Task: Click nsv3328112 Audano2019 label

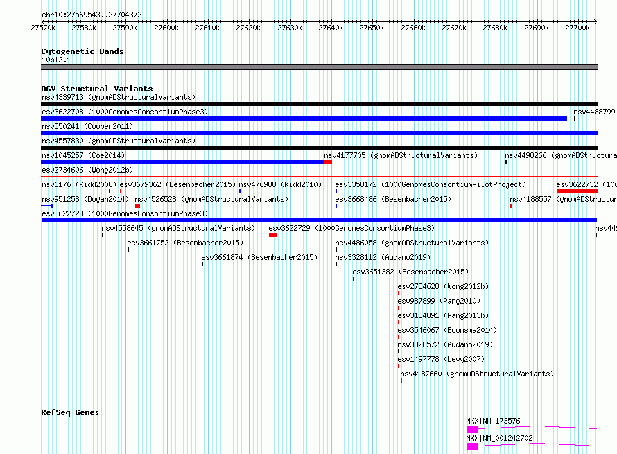Action: coord(383,257)
